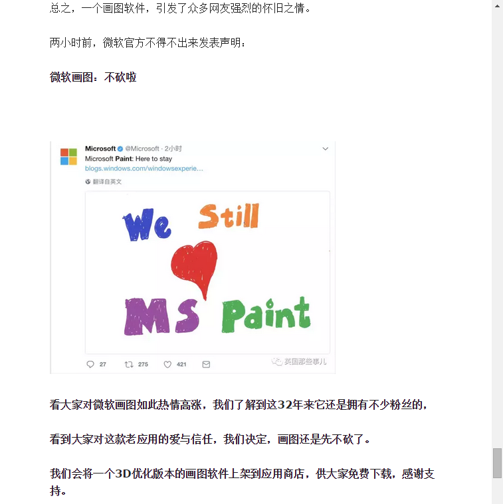The image size is (503, 504).
Task: Click the vertical scrollbar thumb
Action: [497, 463]
